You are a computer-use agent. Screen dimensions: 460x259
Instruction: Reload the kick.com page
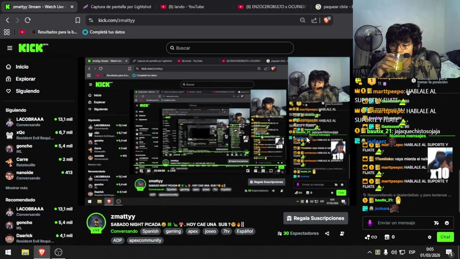tap(28, 20)
